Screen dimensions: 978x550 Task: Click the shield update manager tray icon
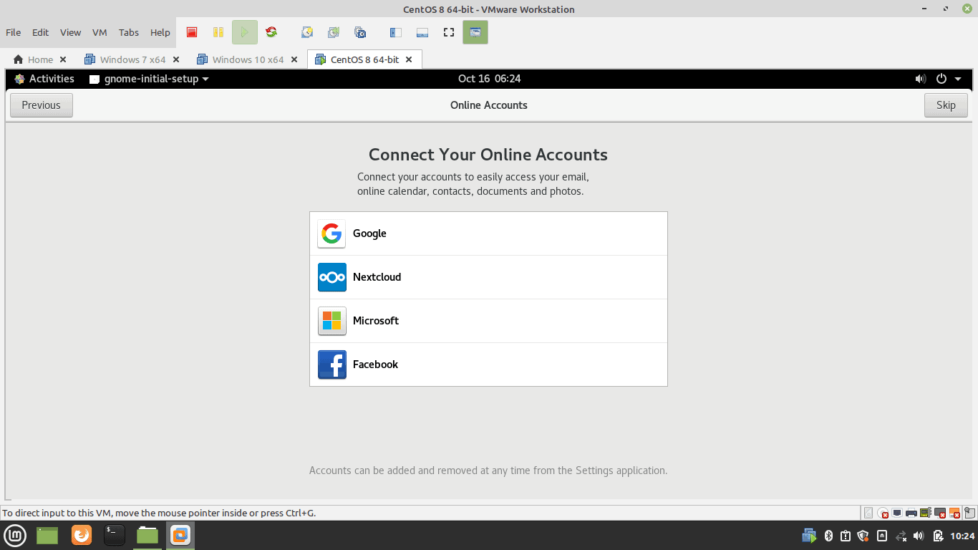point(863,536)
